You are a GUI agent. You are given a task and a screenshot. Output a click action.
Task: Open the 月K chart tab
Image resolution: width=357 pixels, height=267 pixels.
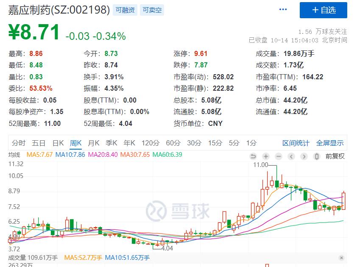click(x=94, y=143)
